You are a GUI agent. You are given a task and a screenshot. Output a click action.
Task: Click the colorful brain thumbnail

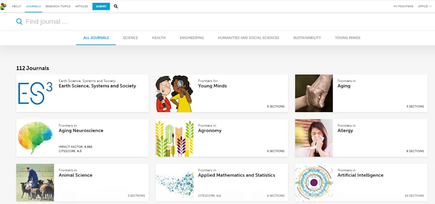click(35, 138)
